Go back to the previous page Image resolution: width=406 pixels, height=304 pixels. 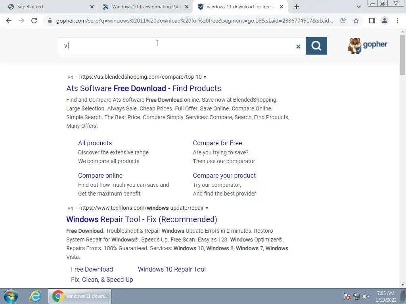(x=9, y=21)
